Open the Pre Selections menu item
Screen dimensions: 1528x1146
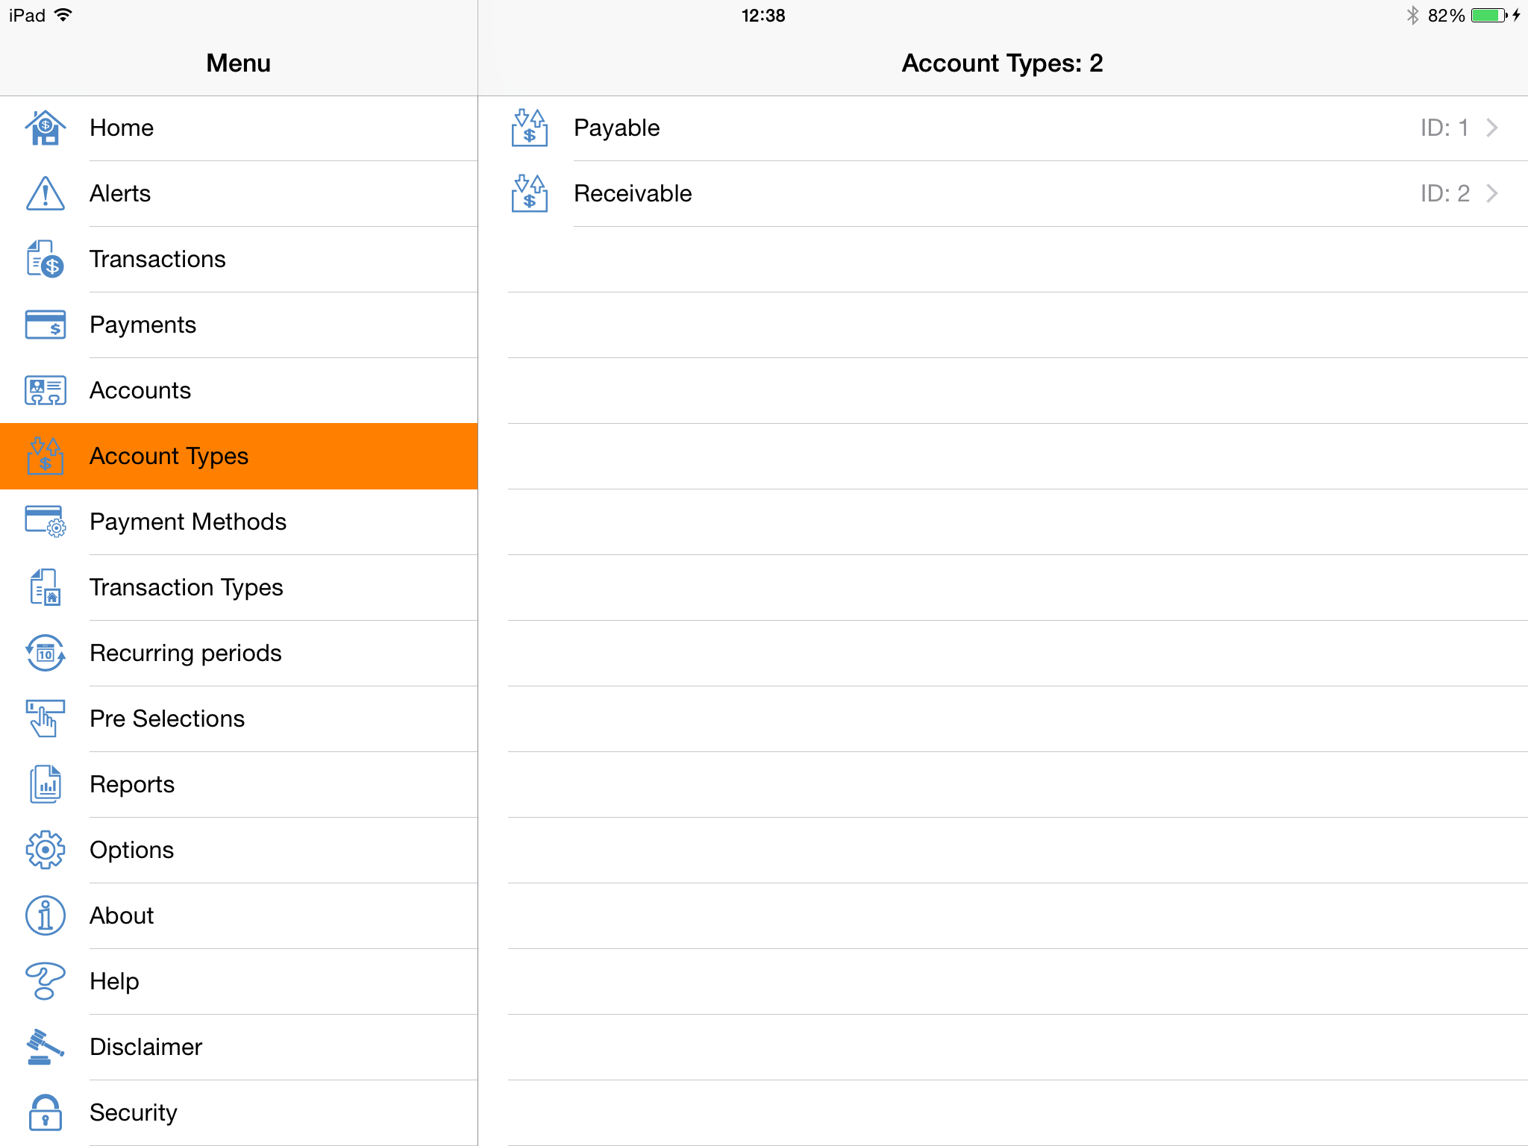tap(167, 719)
